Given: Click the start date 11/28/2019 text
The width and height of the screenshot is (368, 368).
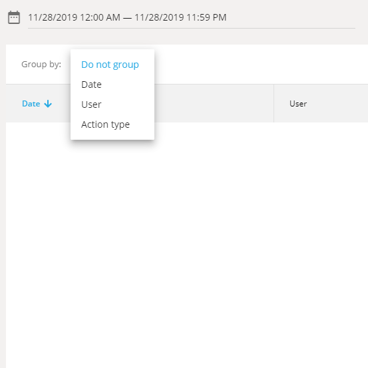Looking at the screenshot, I should click(x=53, y=17).
